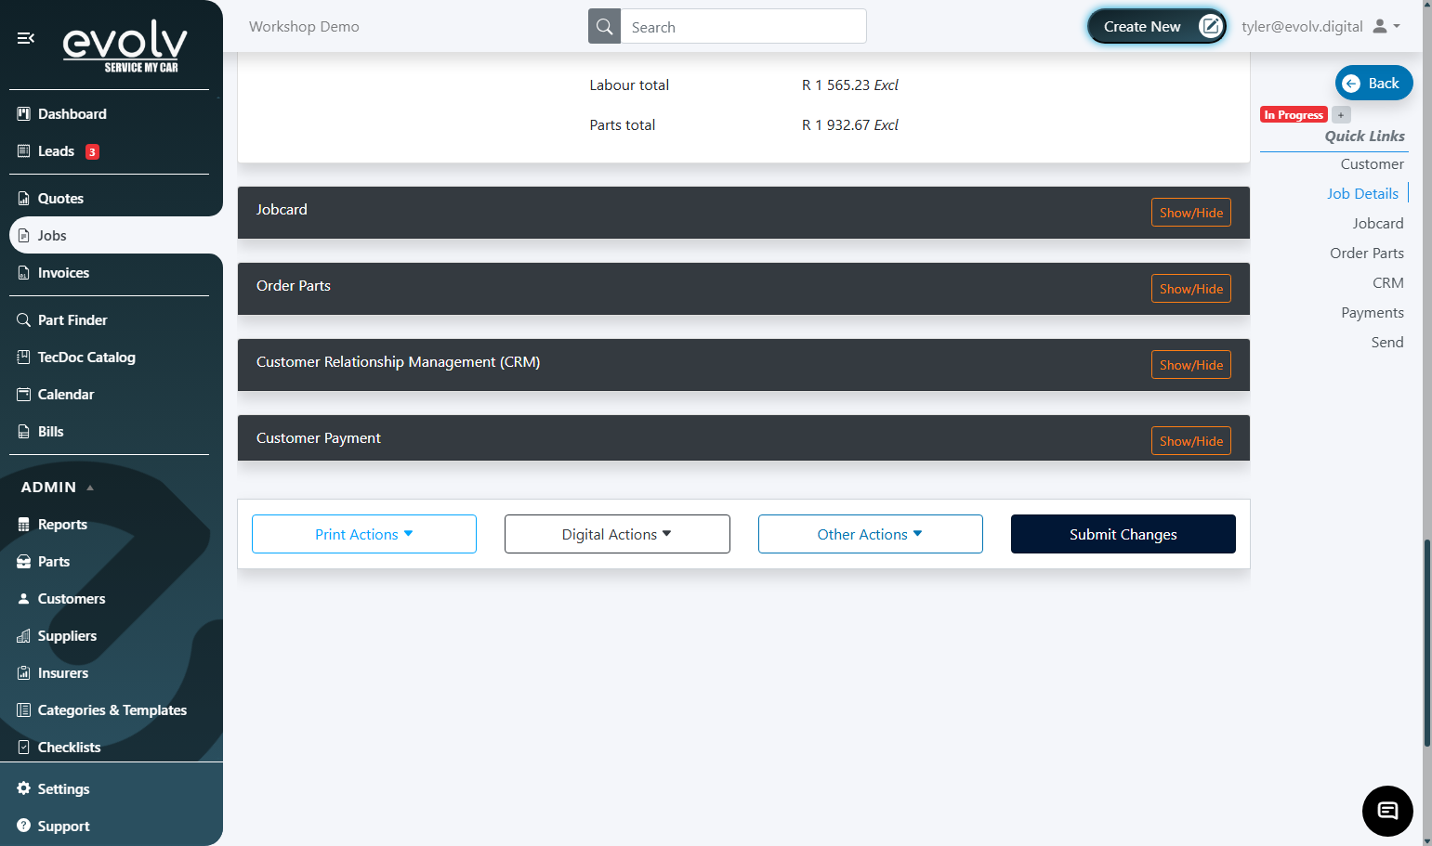Click the Search input field

click(743, 27)
